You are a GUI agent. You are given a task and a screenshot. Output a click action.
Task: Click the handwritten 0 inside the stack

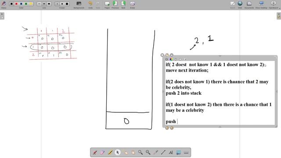pyautogui.click(x=126, y=121)
